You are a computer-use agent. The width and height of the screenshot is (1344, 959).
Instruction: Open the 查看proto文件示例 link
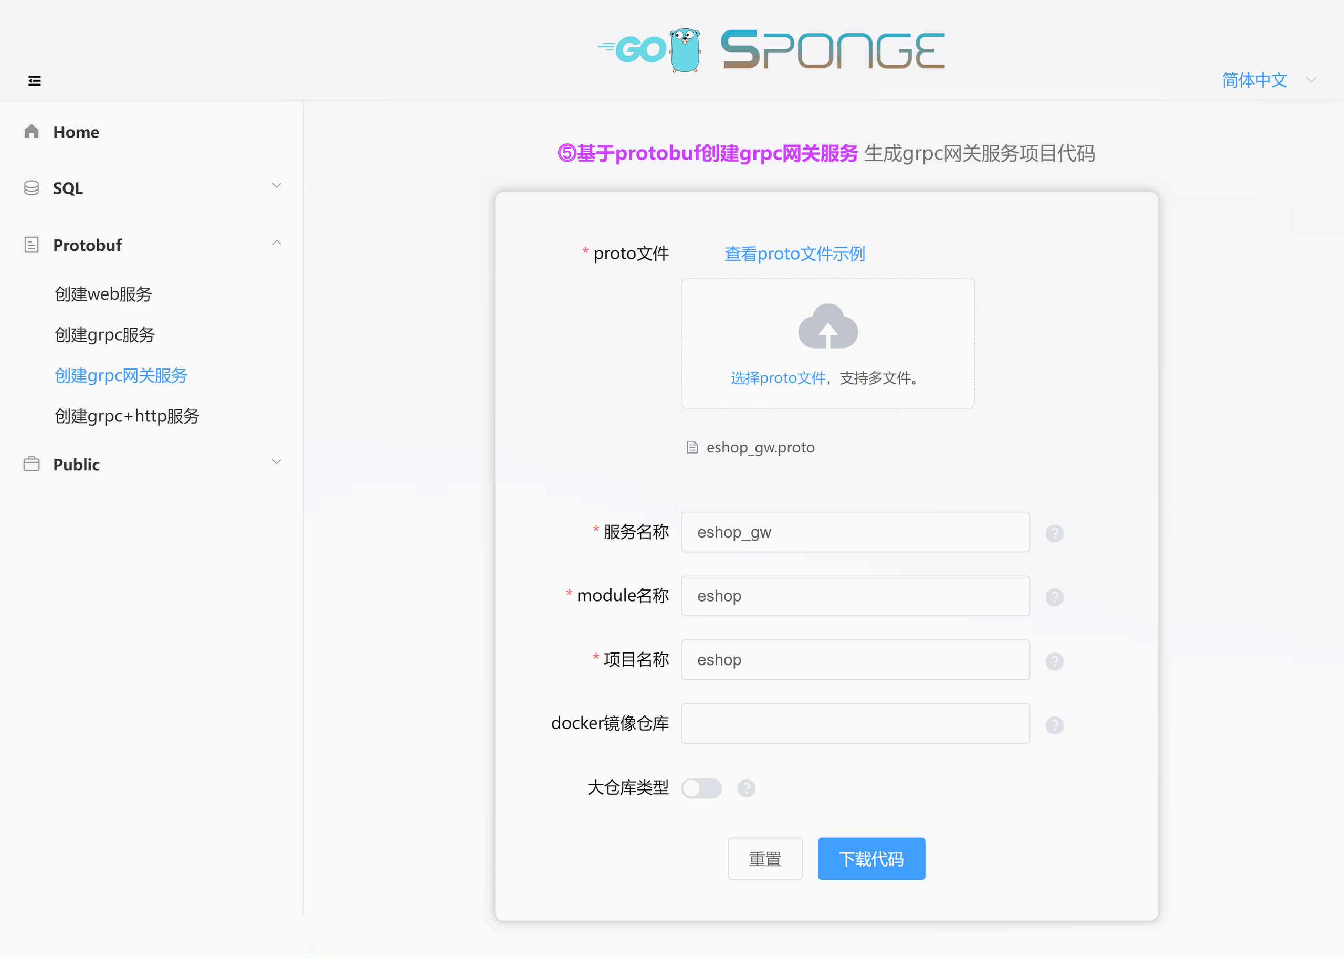[x=794, y=254]
